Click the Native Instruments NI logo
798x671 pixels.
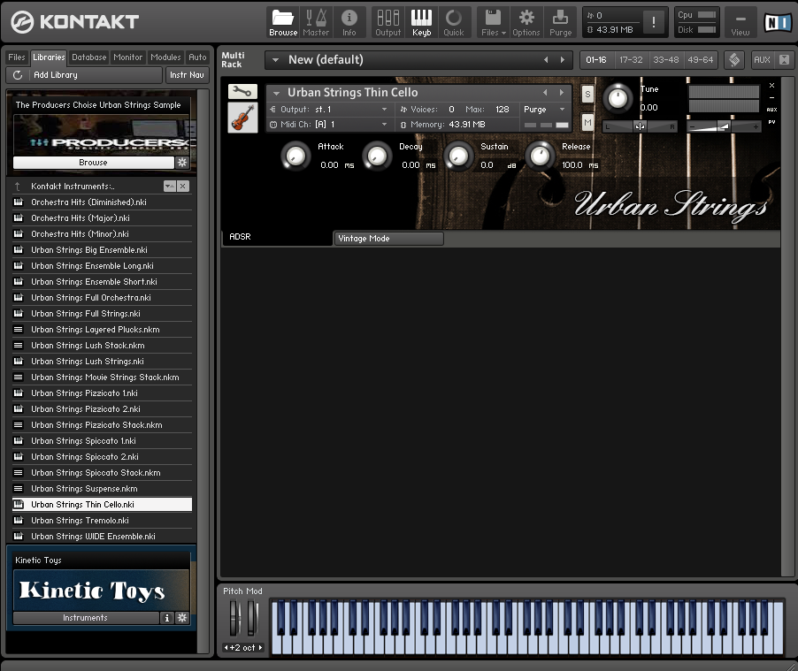[x=779, y=22]
